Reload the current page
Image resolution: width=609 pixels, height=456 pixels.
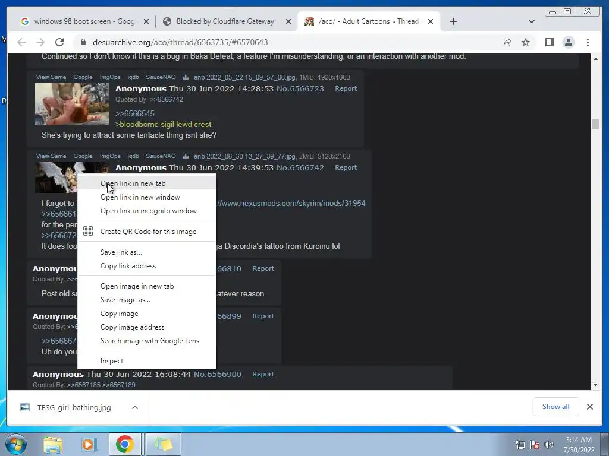(x=59, y=42)
